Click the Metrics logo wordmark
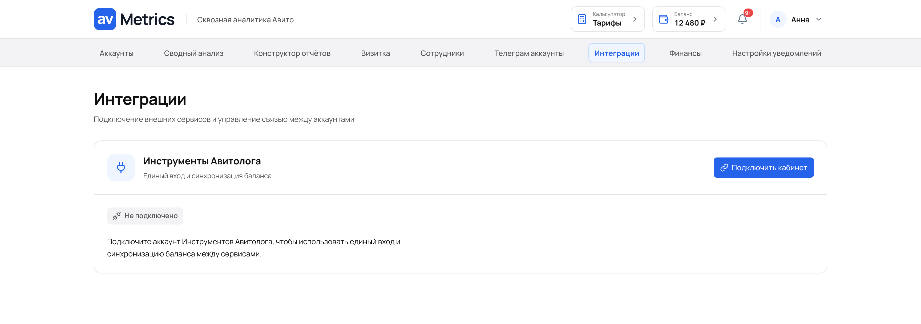Image resolution: width=921 pixels, height=324 pixels. tap(147, 20)
